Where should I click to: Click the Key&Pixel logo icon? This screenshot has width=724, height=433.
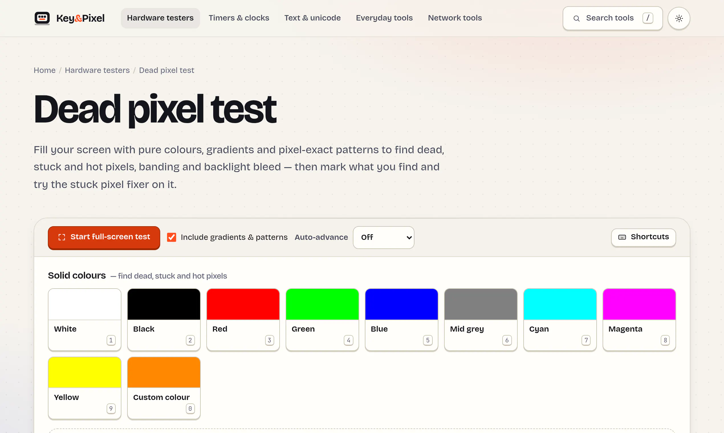(42, 18)
